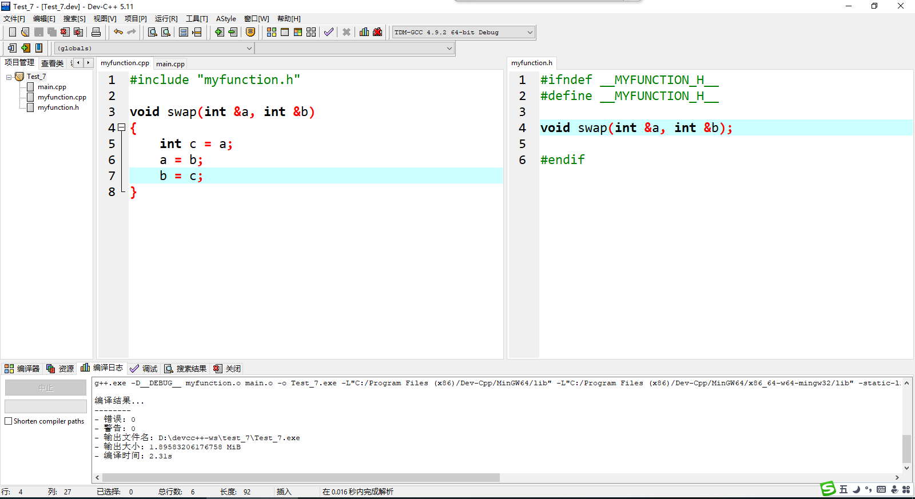The height and width of the screenshot is (499, 915).
Task: Click the Sogou input method tray icon
Action: point(828,489)
